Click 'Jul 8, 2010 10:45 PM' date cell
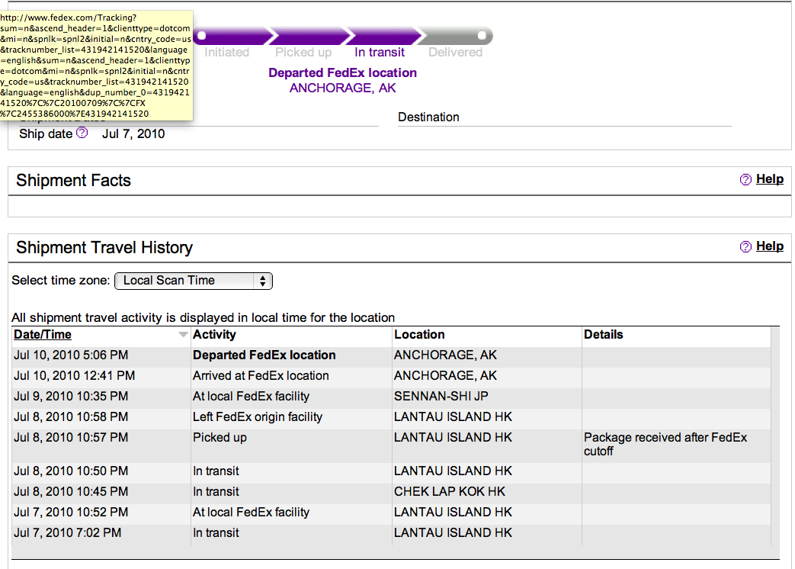The height and width of the screenshot is (569, 795). [x=71, y=492]
